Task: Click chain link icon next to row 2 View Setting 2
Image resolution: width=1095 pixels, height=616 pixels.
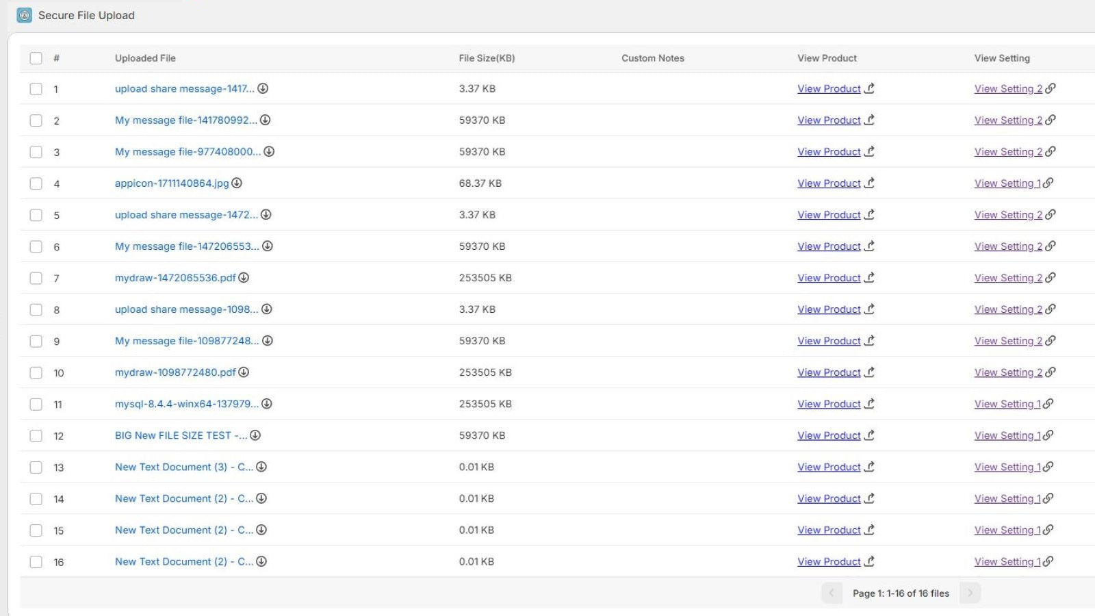Action: coord(1050,120)
